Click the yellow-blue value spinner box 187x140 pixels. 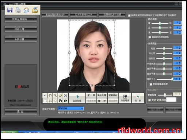177,32
